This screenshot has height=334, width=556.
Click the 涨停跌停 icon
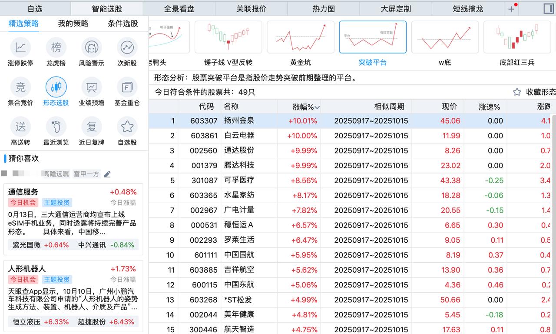20,47
